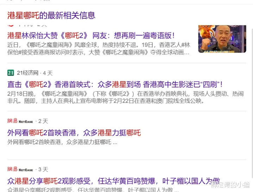The width and height of the screenshot is (253, 192).
Task: Click the 4 天 timestamp beside 21经济网
Action: pos(48,73)
